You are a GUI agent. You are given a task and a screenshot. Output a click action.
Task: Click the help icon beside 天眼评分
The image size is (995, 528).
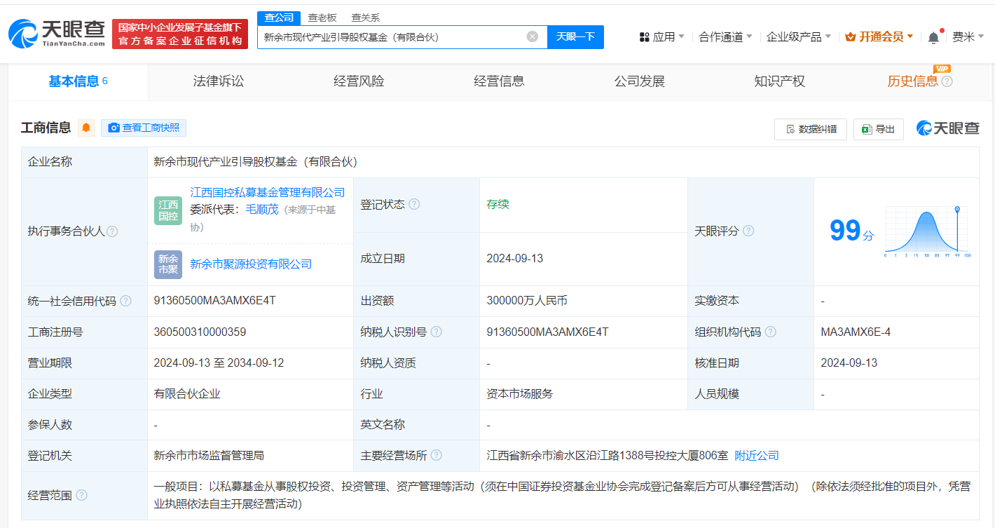tap(748, 231)
